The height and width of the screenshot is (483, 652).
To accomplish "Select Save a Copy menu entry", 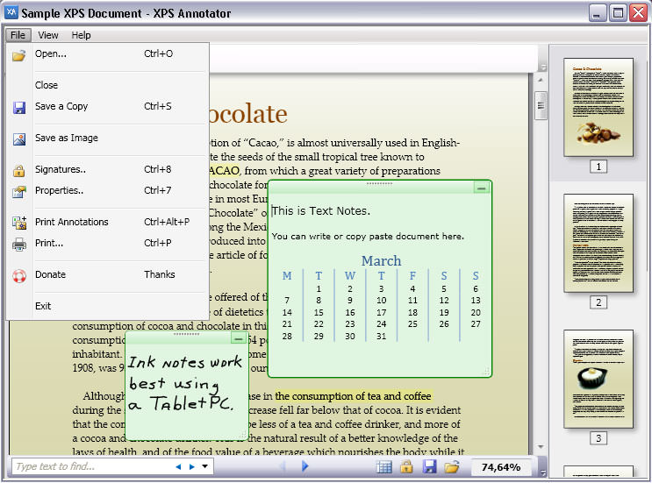I will click(107, 106).
